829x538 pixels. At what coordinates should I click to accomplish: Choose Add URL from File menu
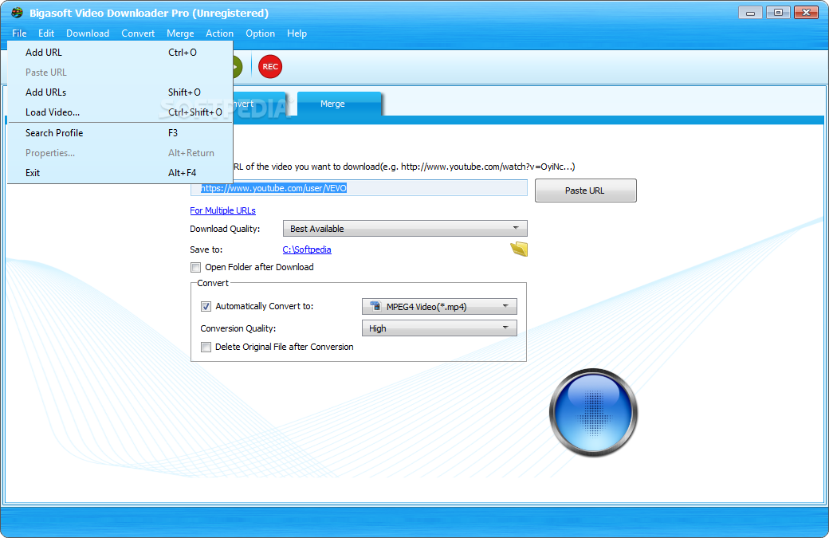[120, 53]
